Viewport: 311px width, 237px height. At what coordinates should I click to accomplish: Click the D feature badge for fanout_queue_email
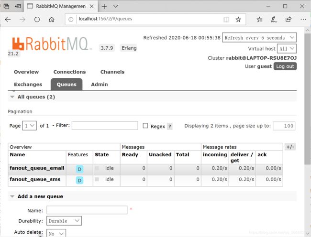pos(79,169)
